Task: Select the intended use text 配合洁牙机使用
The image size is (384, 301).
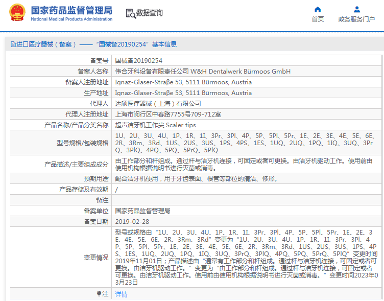Action: pos(197,179)
